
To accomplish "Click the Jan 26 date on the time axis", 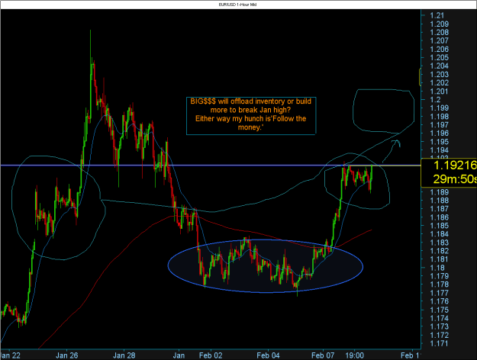I will pos(67,355).
